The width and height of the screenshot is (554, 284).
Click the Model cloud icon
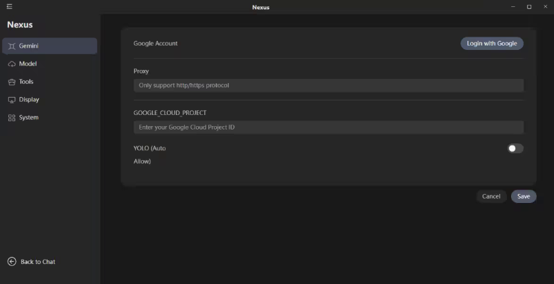click(12, 64)
